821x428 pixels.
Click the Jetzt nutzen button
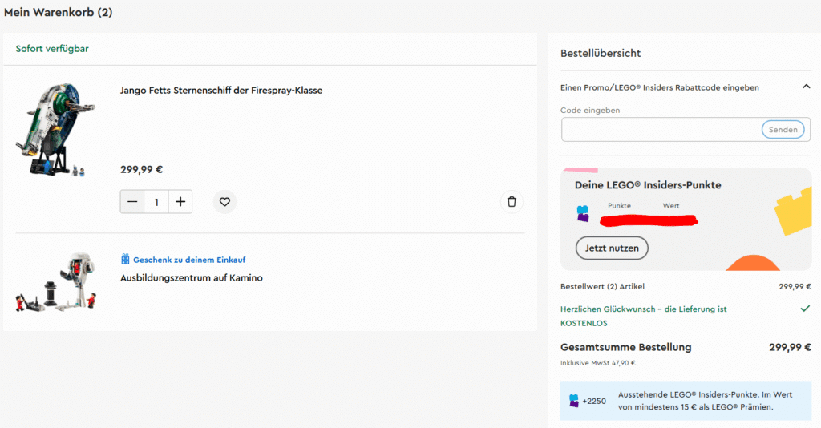pos(612,248)
